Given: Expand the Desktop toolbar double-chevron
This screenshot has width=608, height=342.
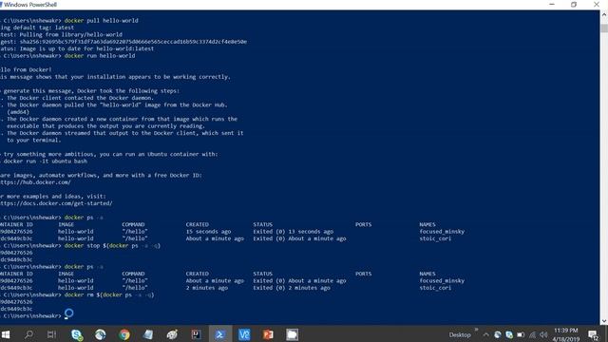Looking at the screenshot, I should pos(477,330).
